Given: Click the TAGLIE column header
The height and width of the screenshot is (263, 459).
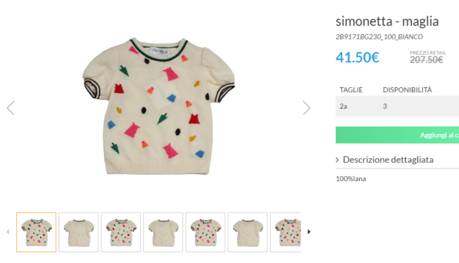Looking at the screenshot, I should tap(351, 90).
